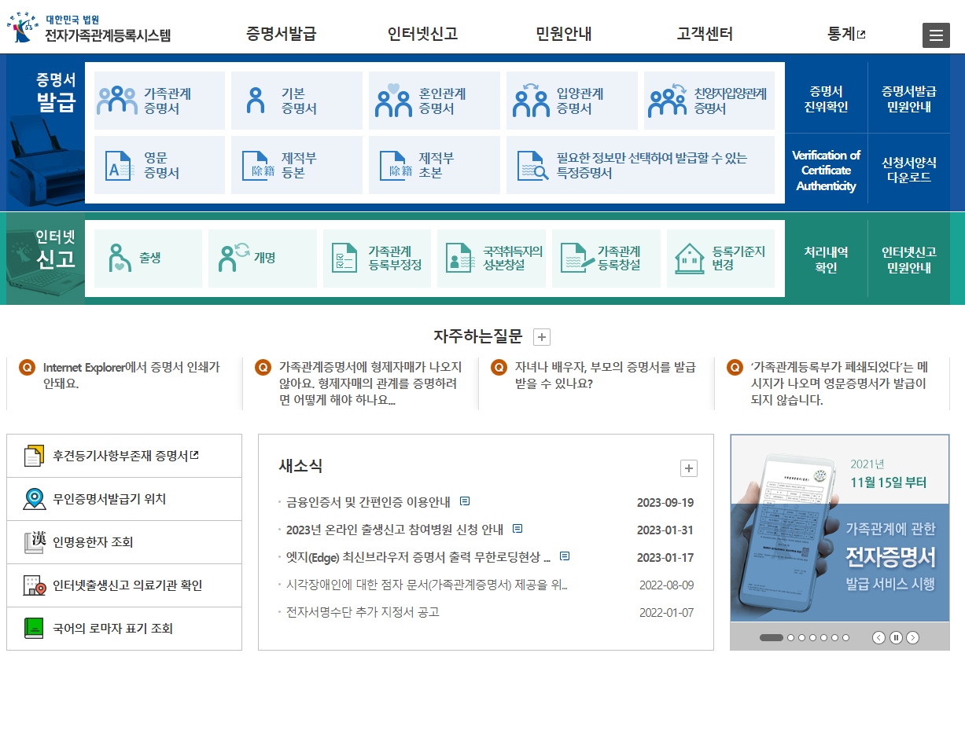Open 등록기준지 변경 house icon
This screenshot has height=741, width=965.
coord(689,259)
